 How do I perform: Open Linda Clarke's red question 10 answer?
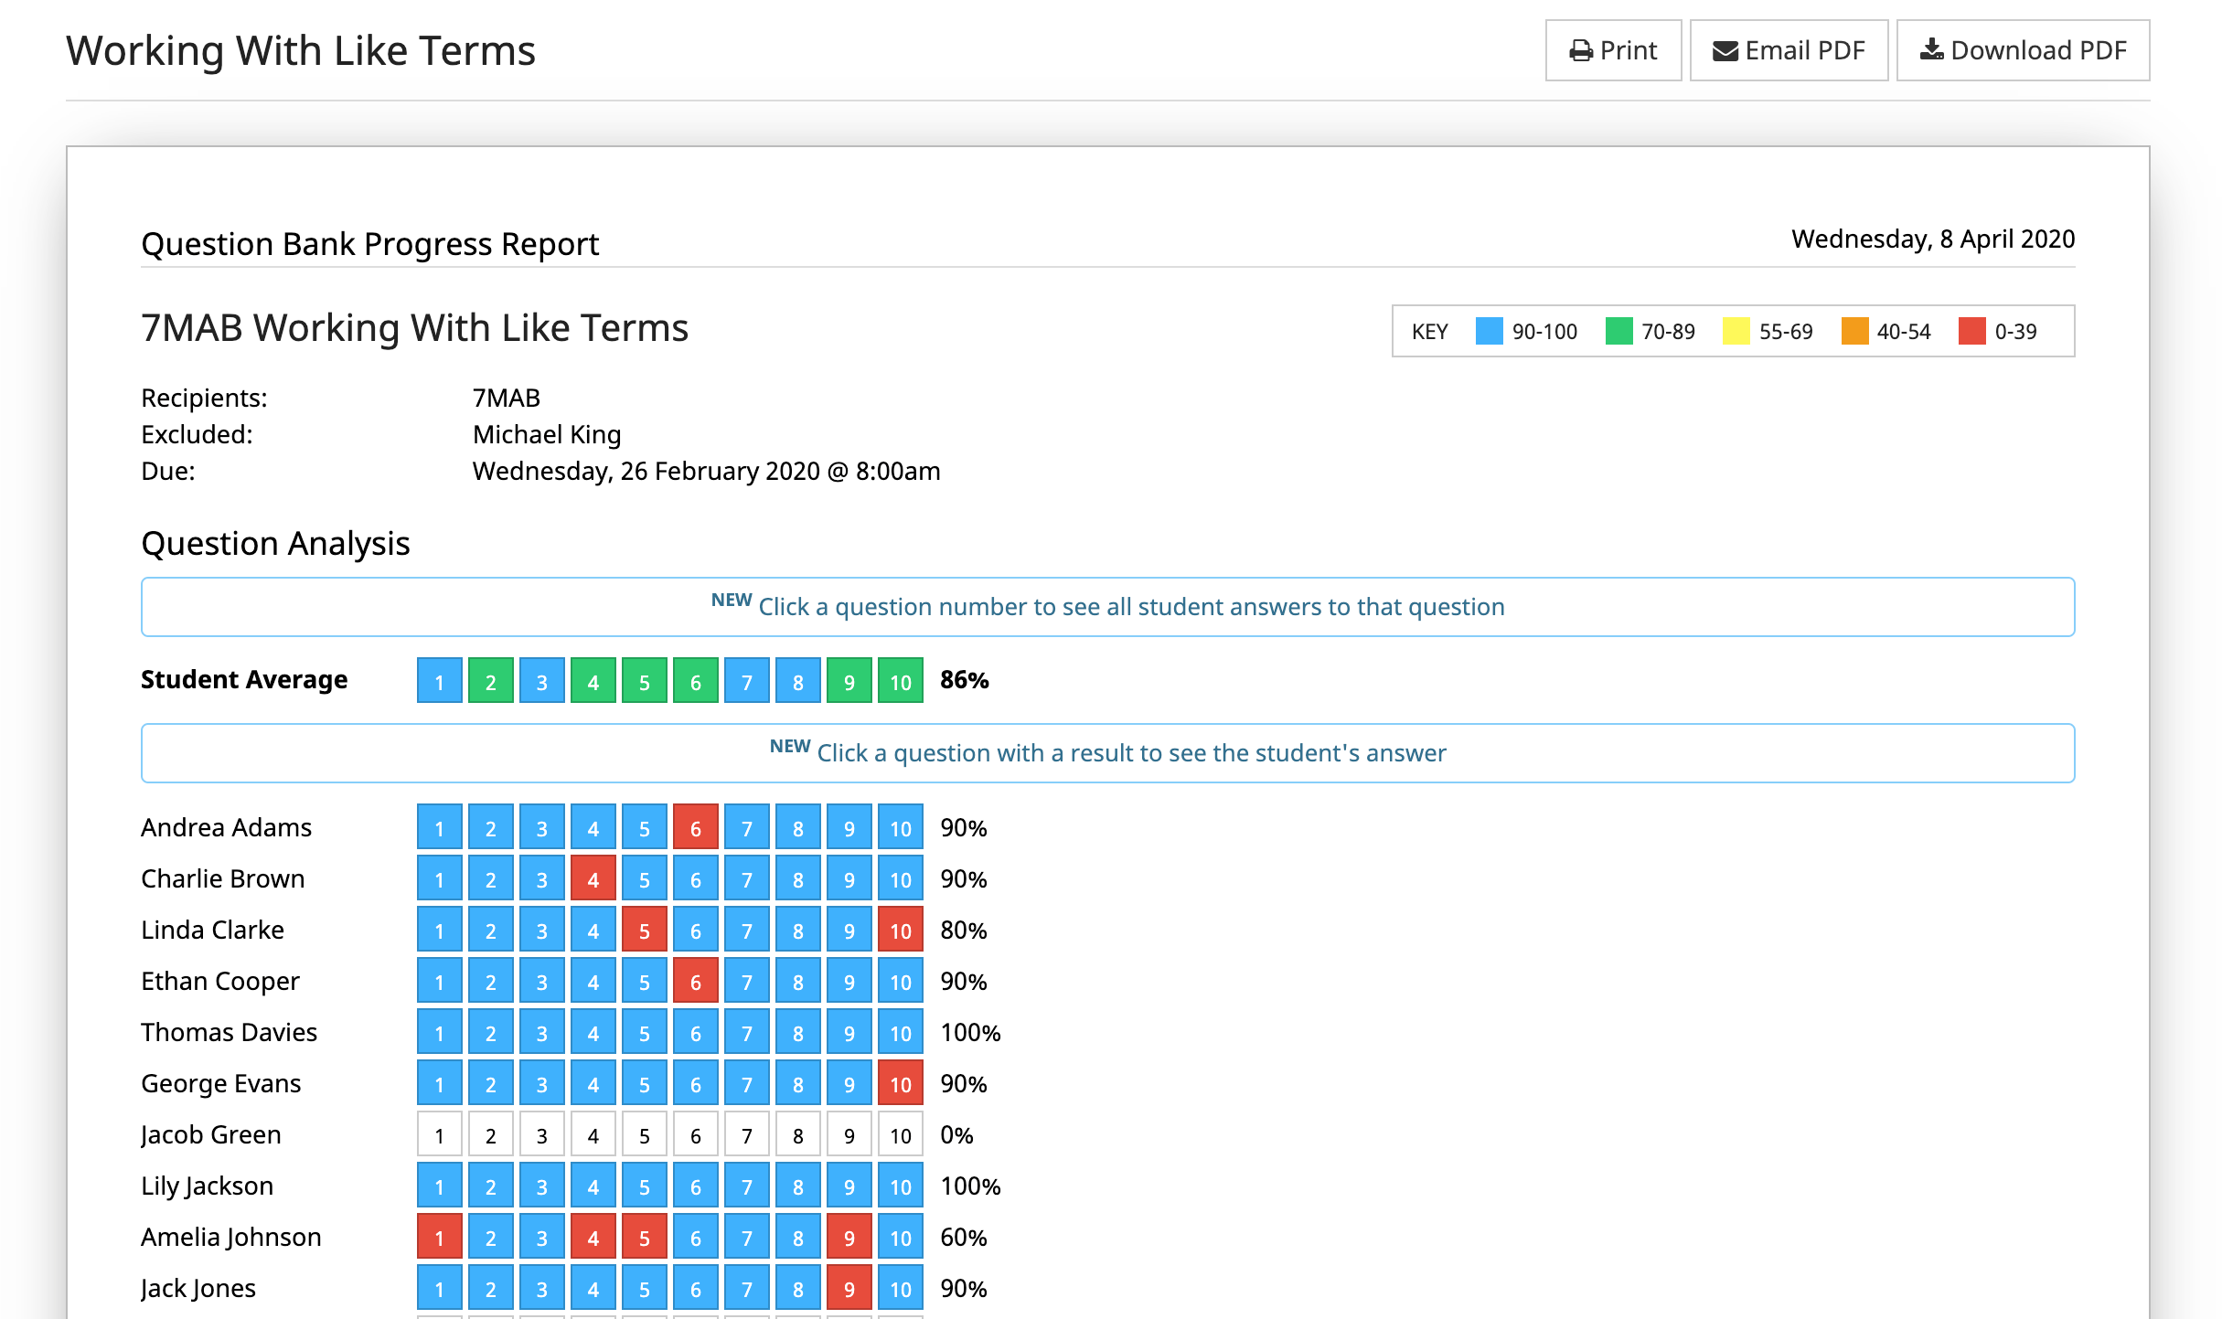900,930
